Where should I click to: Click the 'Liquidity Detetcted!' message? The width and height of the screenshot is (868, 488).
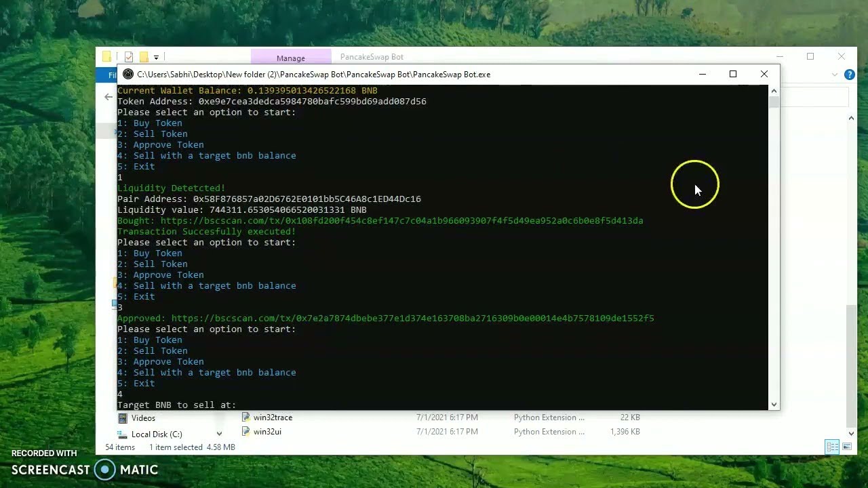pos(172,188)
